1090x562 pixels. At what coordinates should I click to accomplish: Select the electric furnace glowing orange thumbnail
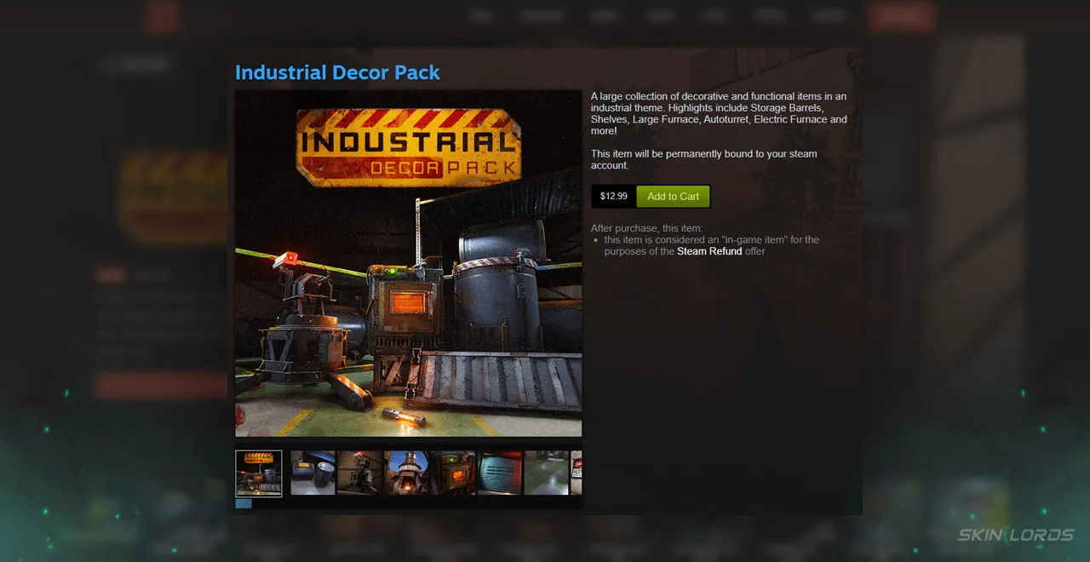click(x=453, y=473)
